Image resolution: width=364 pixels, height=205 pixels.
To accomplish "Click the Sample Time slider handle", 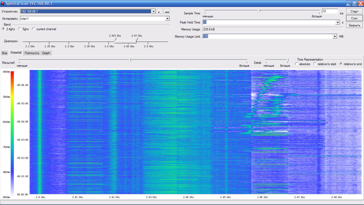I will pos(260,11).
